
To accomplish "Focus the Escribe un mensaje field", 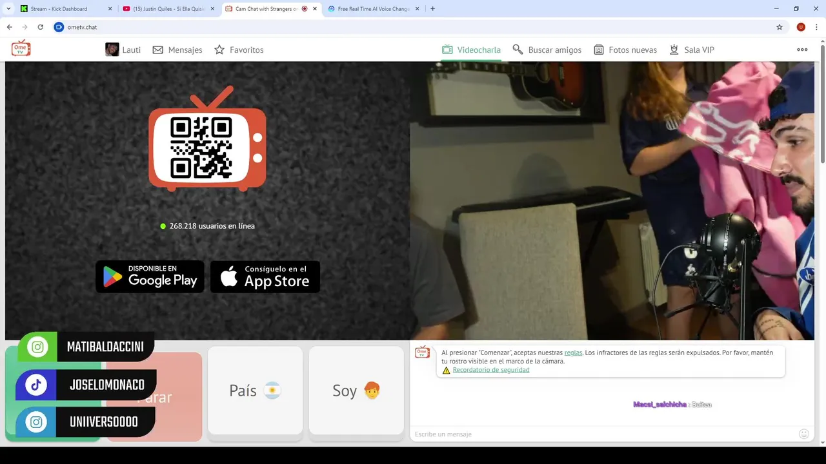I will (x=603, y=434).
